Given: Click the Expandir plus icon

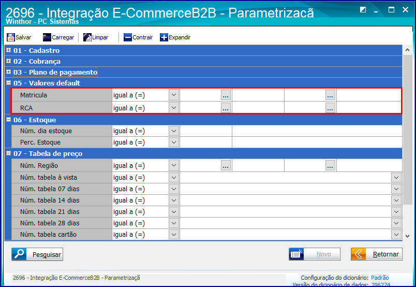Looking at the screenshot, I should (164, 37).
